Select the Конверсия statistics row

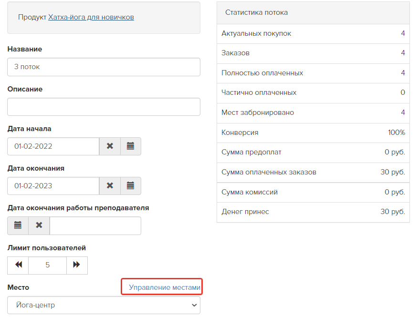click(x=313, y=133)
